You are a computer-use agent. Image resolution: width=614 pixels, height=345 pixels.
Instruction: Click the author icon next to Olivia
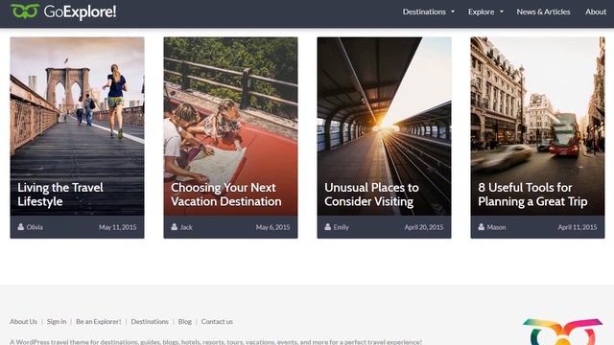[x=21, y=226]
